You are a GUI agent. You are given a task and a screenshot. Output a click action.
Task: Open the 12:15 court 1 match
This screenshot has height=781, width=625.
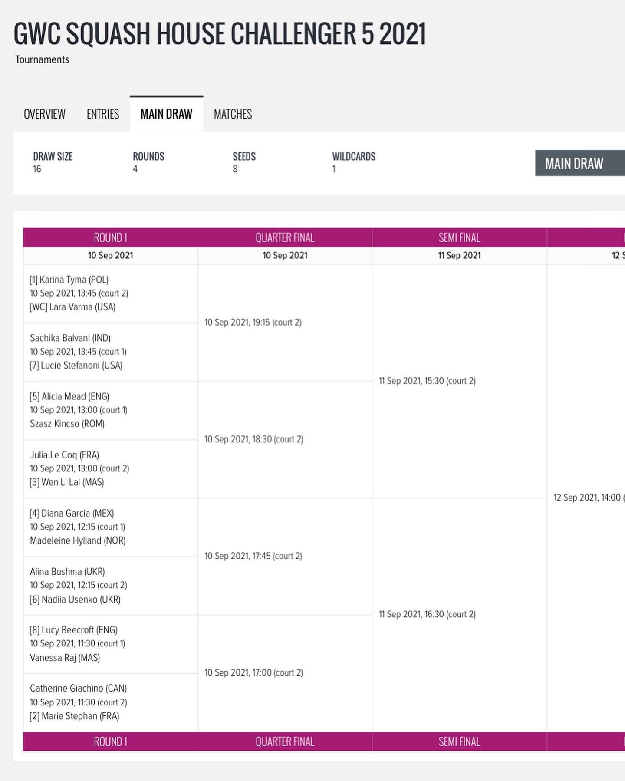[78, 527]
